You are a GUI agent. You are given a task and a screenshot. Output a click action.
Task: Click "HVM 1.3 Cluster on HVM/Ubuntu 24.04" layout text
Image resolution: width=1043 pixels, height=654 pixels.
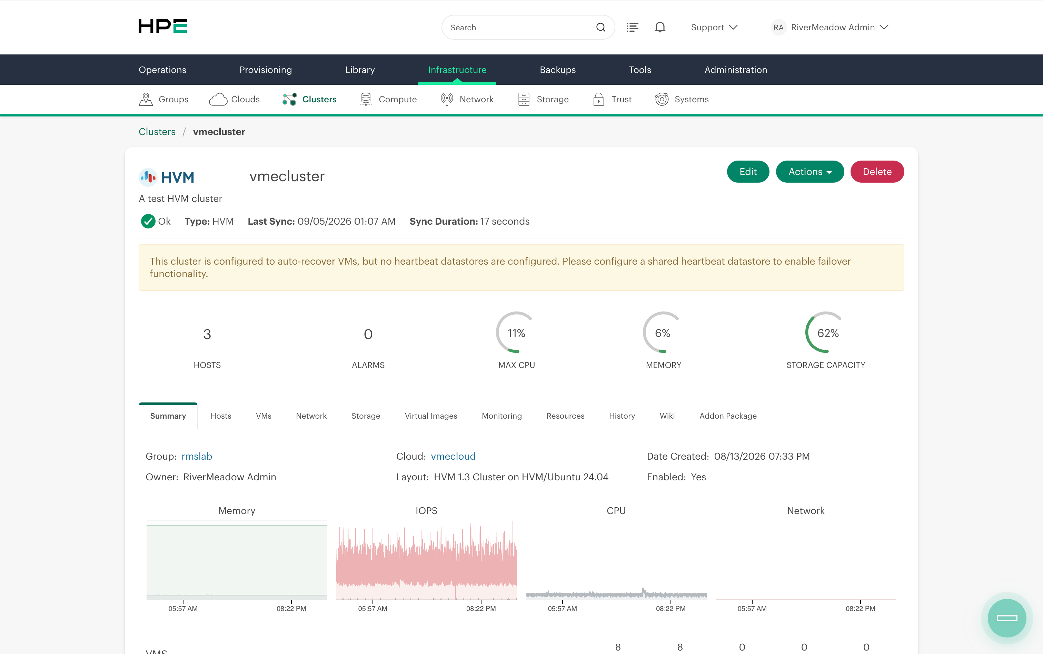(521, 477)
